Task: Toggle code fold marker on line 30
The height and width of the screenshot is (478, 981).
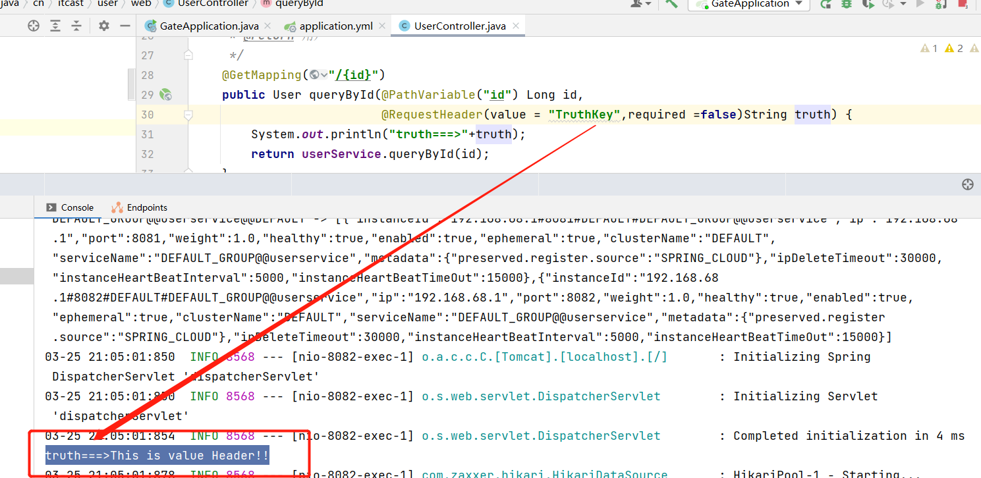Action: pyautogui.click(x=188, y=115)
